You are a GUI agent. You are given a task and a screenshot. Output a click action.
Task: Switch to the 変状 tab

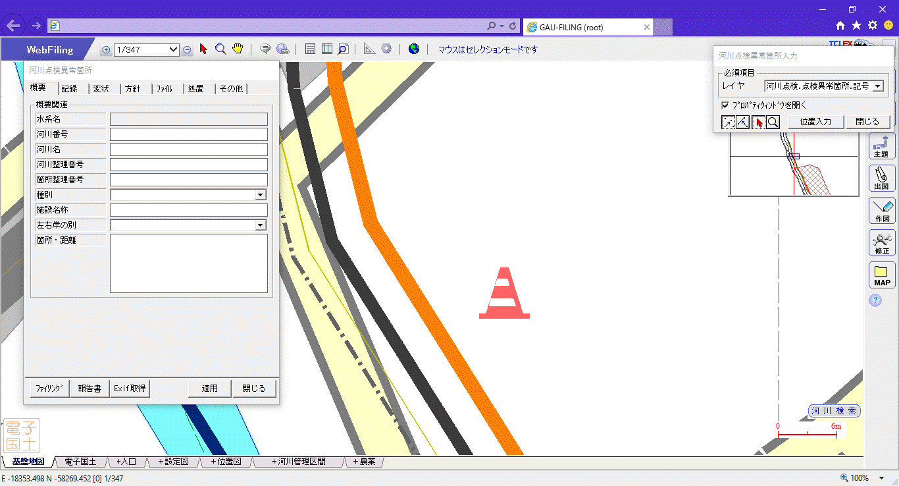click(101, 89)
